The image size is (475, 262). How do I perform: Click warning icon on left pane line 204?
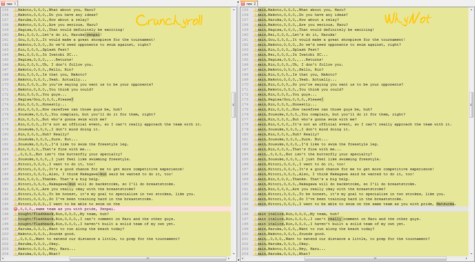16,254
